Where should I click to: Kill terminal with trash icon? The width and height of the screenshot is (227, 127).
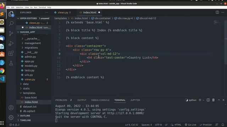click(x=214, y=100)
